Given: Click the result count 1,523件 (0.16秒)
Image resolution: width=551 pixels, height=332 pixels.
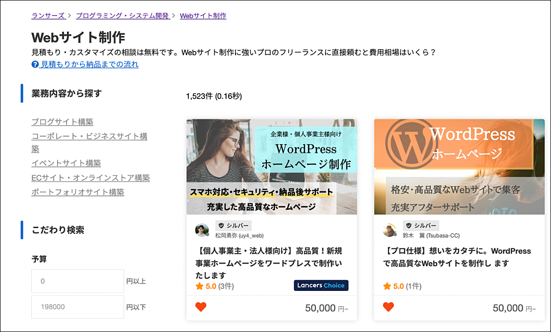Looking at the screenshot, I should (x=214, y=96).
